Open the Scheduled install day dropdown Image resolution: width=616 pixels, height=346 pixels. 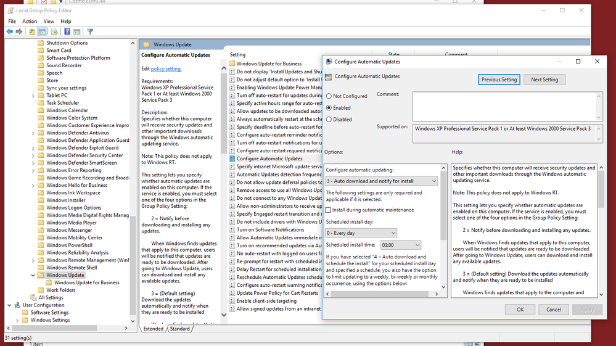(361, 233)
